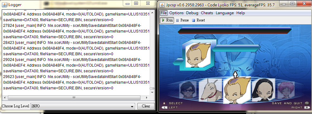Click the L button icon beside LEFT

click(165, 107)
